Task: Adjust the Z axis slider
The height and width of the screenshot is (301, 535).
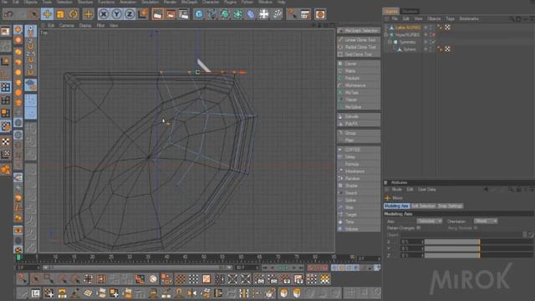Action: (478, 255)
